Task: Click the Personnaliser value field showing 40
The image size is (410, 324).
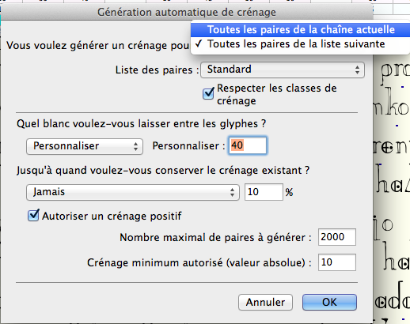Action: click(248, 145)
